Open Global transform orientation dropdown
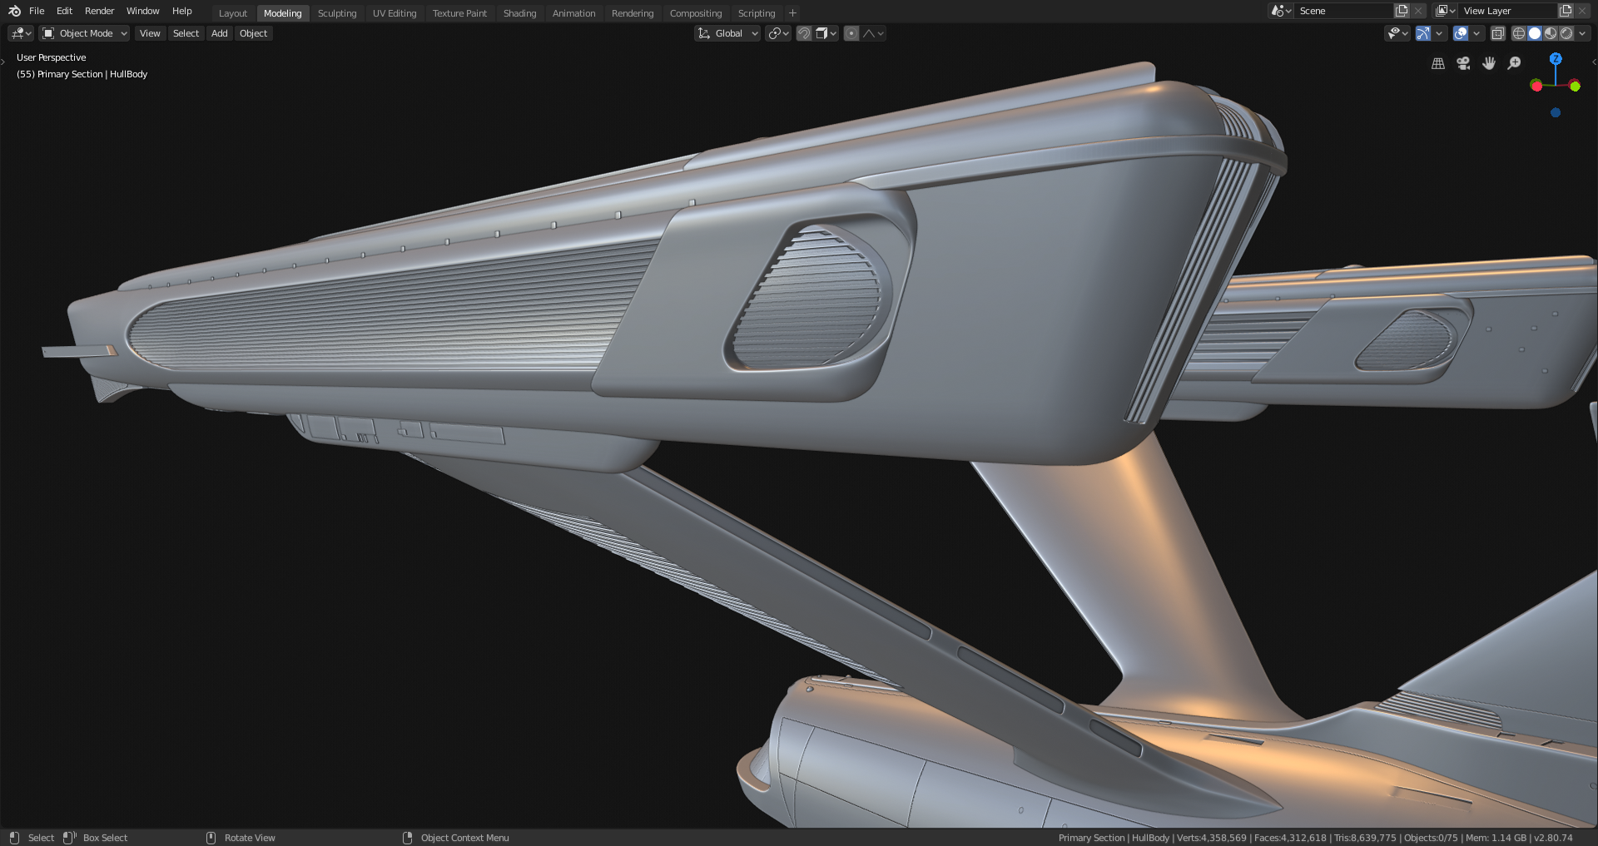 (x=727, y=33)
